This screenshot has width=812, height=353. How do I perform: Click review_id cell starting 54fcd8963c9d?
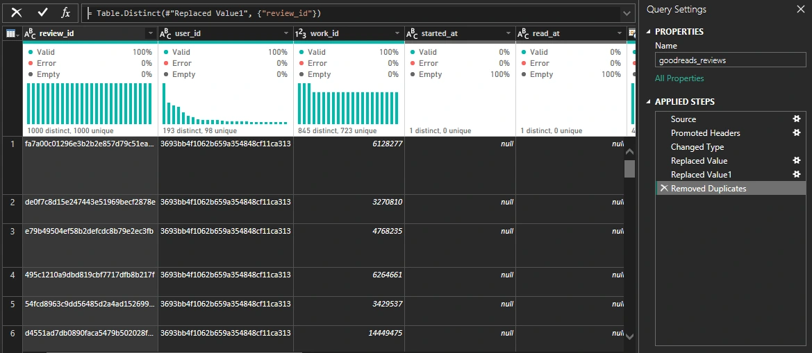(x=90, y=311)
